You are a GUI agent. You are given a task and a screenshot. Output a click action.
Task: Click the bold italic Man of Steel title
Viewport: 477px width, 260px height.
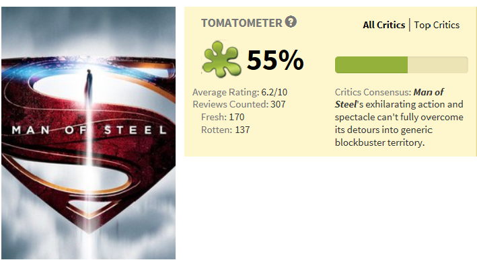[x=390, y=98]
